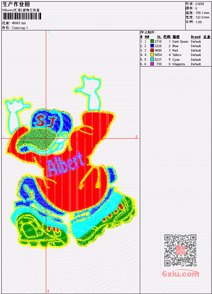Click the 停止顺序 heading
Viewport: 212px width, 294px height.
(148, 32)
